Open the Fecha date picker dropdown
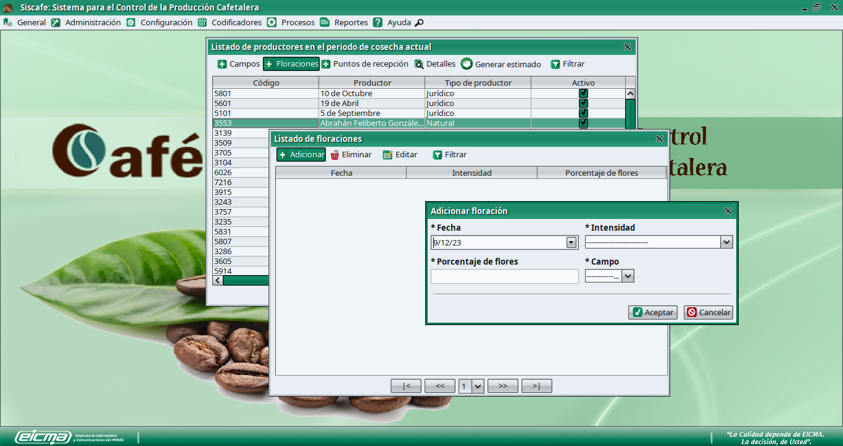This screenshot has height=446, width=843. tap(571, 242)
